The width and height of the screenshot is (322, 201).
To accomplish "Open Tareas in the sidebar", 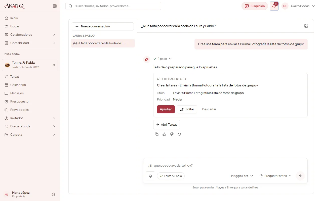I will (x=30, y=77).
